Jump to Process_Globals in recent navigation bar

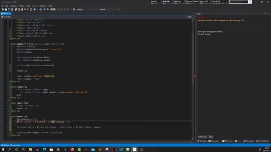coord(192,2)
